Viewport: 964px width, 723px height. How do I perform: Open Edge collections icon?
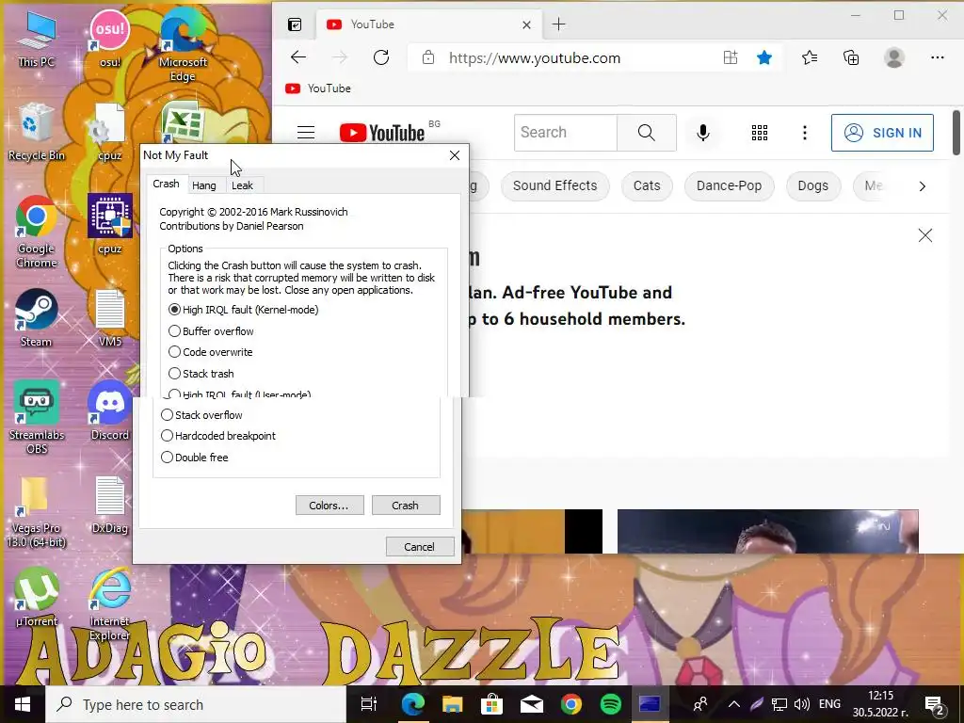(851, 57)
